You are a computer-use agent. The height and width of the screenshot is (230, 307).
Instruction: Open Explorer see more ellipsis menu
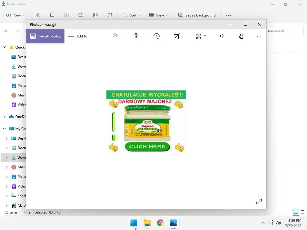click(229, 15)
